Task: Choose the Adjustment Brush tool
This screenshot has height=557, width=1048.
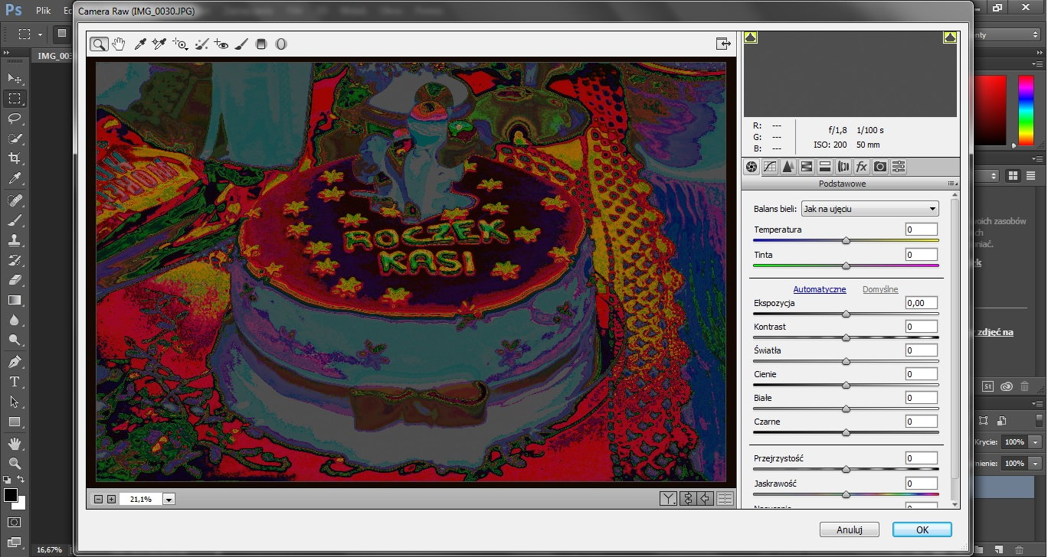Action: pyautogui.click(x=241, y=44)
